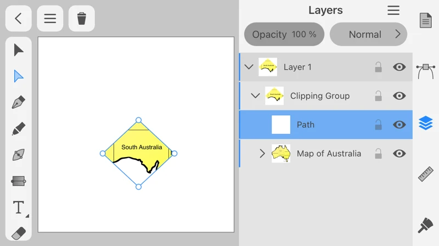The image size is (439, 246).
Task: Open the Layers panel hamburger menu
Action: point(393,10)
